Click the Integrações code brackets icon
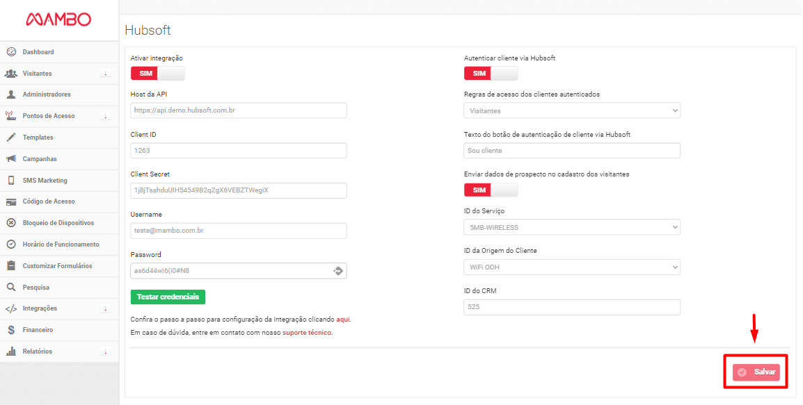The height and width of the screenshot is (405, 803). tap(10, 309)
